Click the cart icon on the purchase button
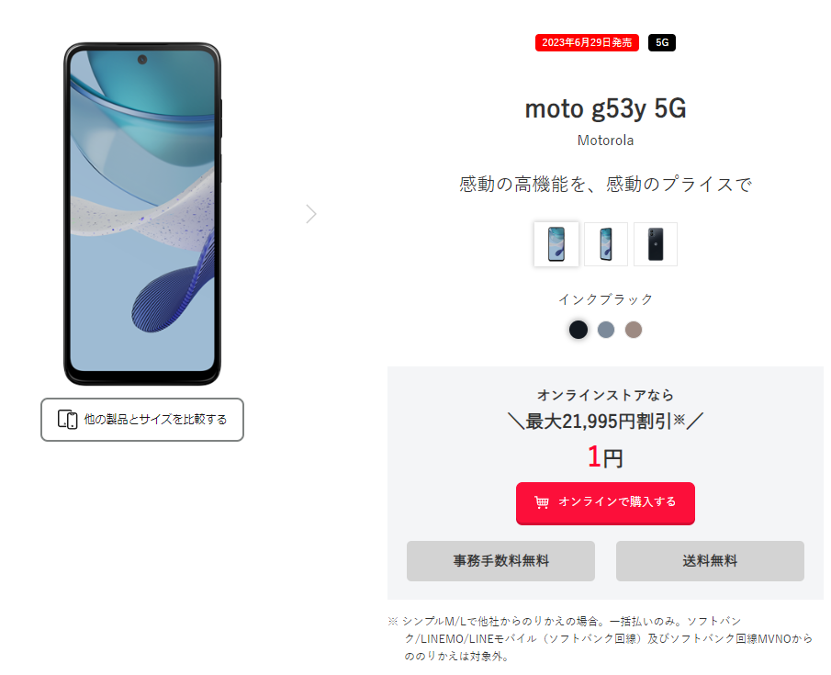831x675 pixels. point(541,502)
